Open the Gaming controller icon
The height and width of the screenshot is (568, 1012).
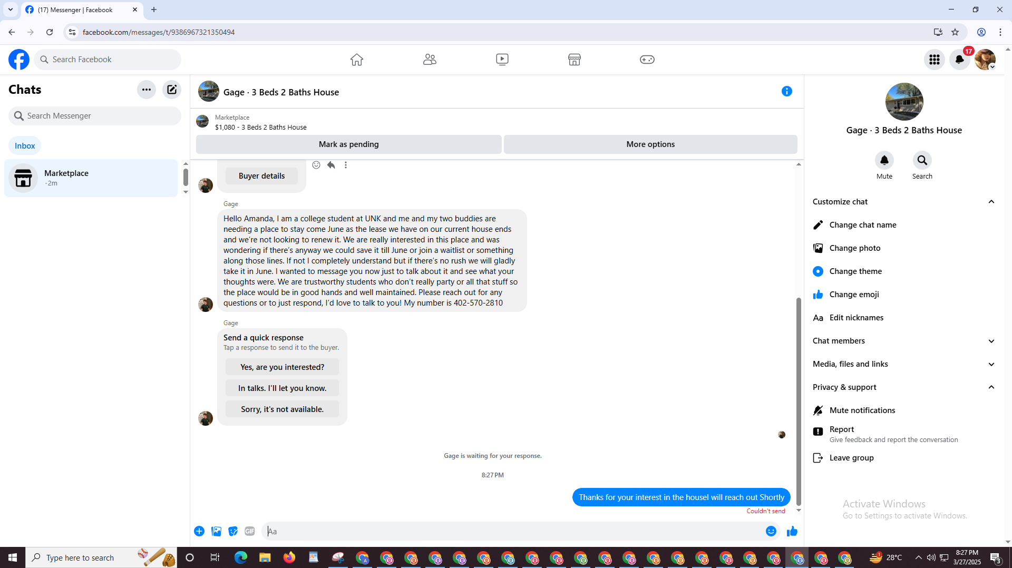point(647,60)
